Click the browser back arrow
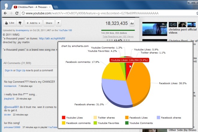Image resolution: width=198 pixels, height=132 pixels. coord(5,13)
